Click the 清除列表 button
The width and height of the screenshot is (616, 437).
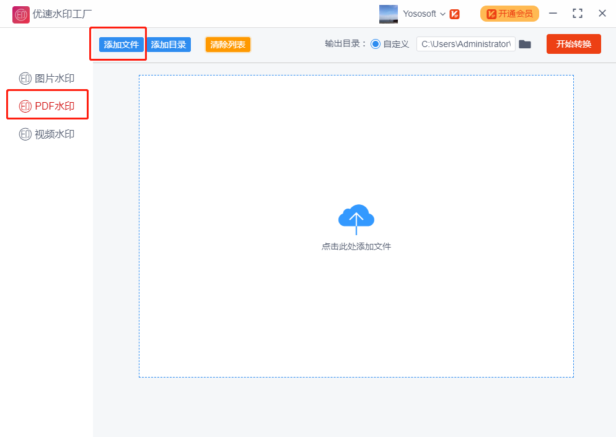click(228, 45)
